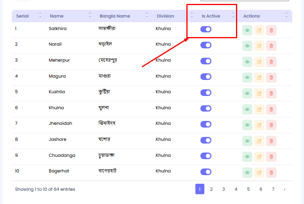
Task: Sort table by the Serial column
Action: 23,16
